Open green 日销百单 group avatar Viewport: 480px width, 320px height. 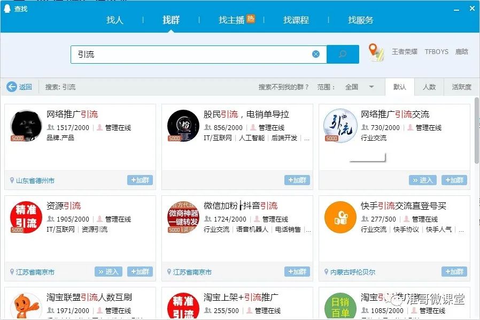click(340, 306)
